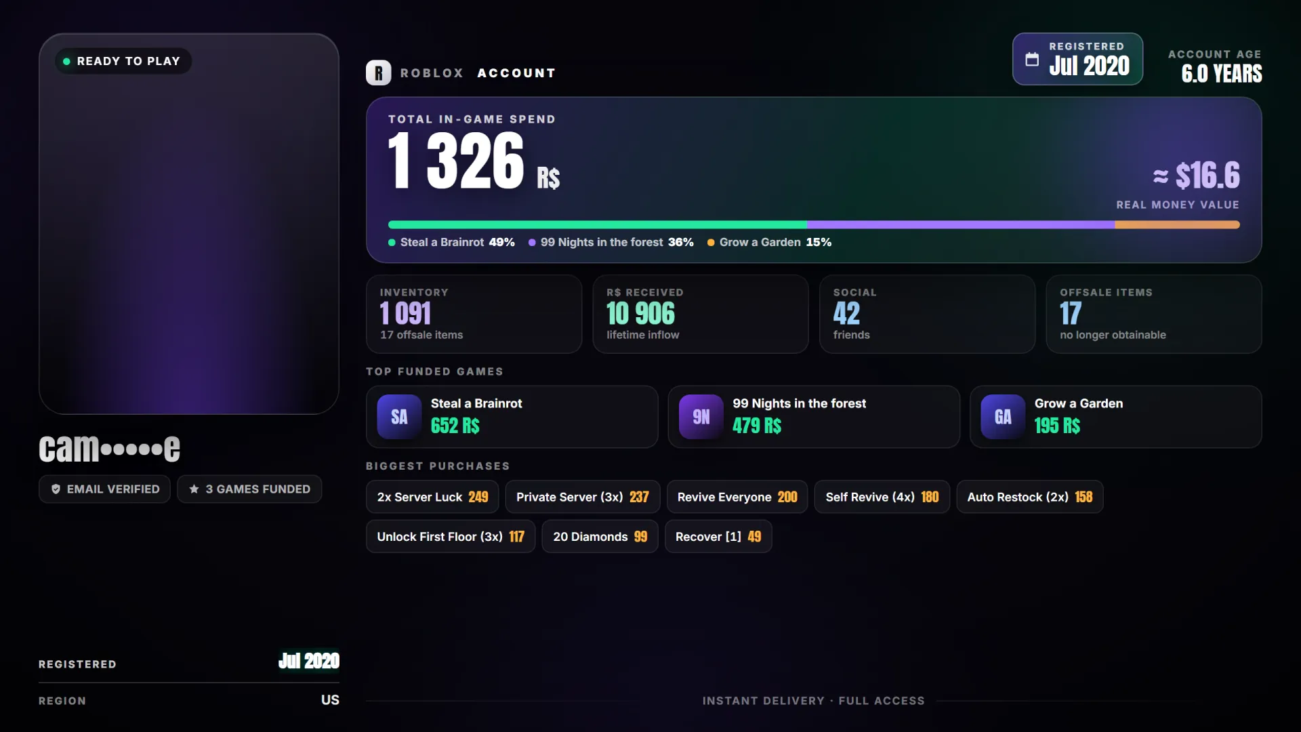Select the Email Verified badge
Viewport: 1301px width, 732px height.
[x=104, y=489]
